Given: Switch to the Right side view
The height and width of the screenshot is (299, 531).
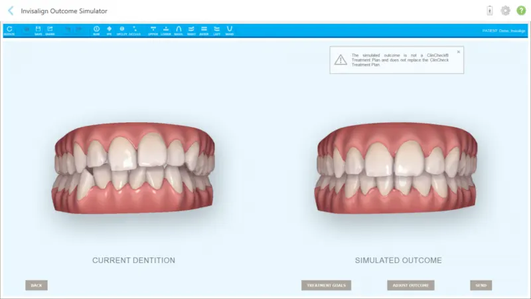Looking at the screenshot, I should [x=191, y=30].
